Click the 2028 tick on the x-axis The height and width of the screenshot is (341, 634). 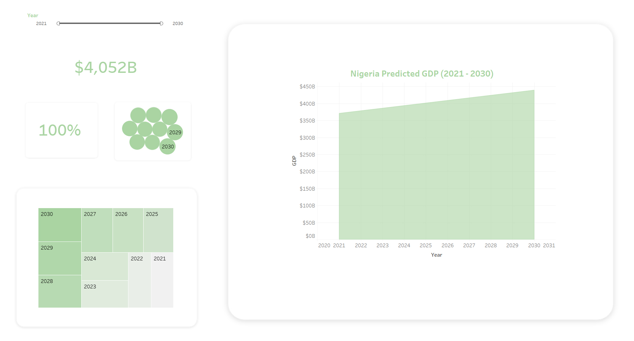tap(491, 246)
